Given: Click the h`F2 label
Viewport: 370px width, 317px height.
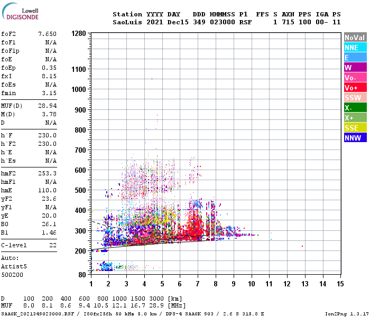Looking at the screenshot, I should 8,144.
